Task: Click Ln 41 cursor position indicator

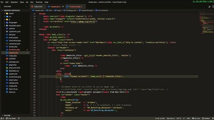Action: [x=160, y=119]
